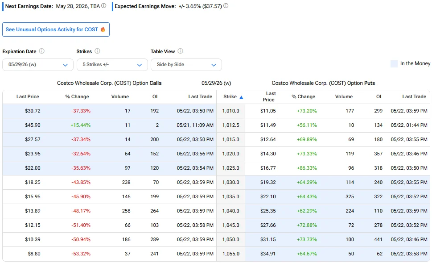The width and height of the screenshot is (432, 263).
Task: Sort puts by Last Trade column header
Action: pyautogui.click(x=414, y=96)
